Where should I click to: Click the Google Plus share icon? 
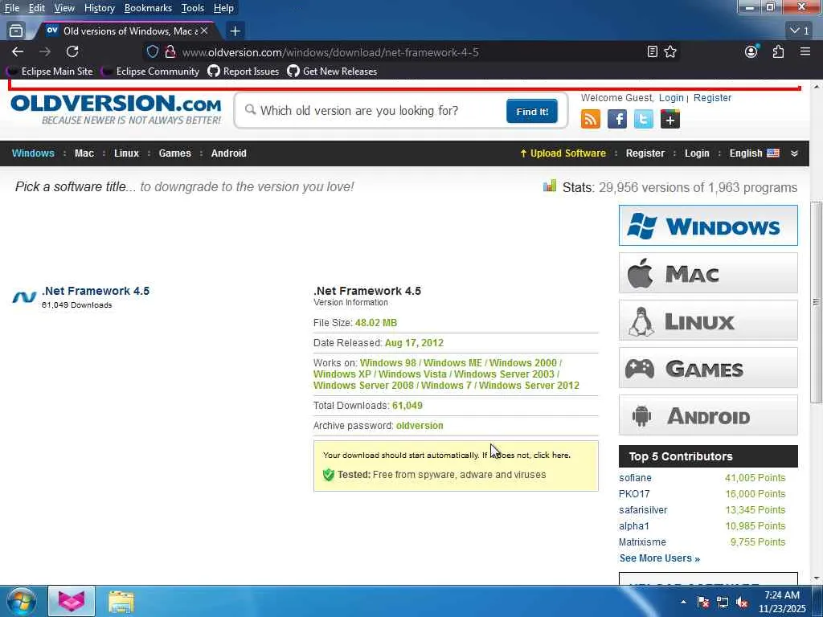670,119
